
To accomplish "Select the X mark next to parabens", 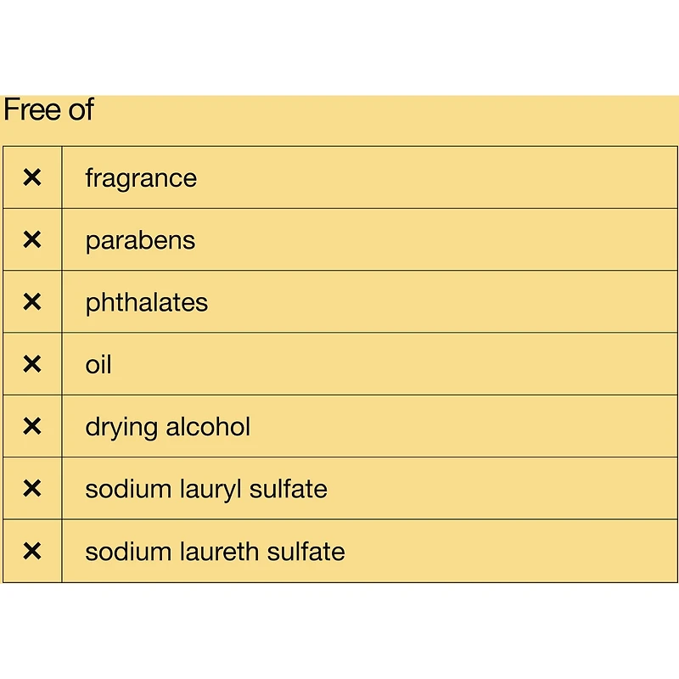I will tap(31, 240).
